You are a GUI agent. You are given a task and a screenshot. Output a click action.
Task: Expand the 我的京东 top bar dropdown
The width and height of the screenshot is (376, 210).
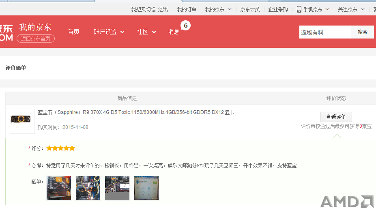[218, 9]
